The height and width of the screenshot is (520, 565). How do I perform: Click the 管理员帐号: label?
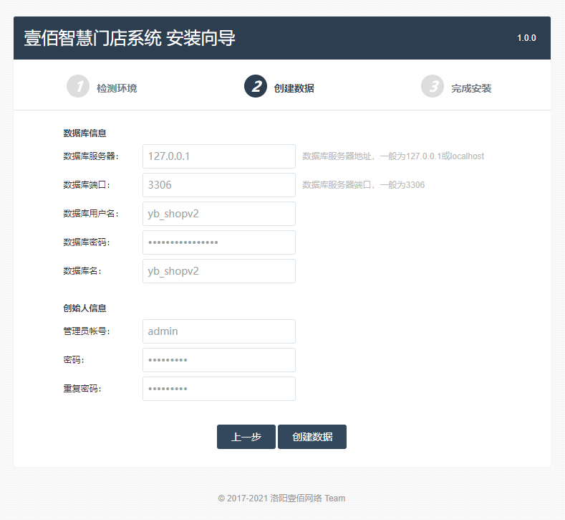pos(87,331)
